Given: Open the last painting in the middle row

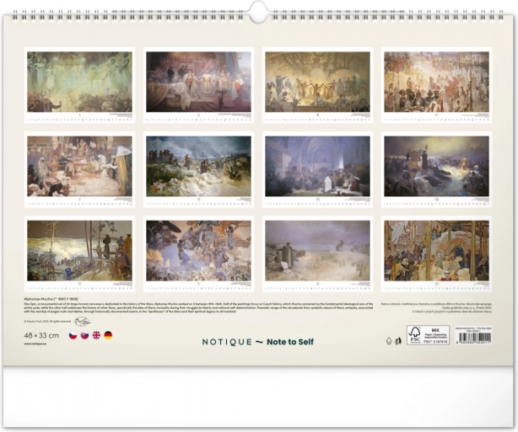Looking at the screenshot, I should 436,166.
